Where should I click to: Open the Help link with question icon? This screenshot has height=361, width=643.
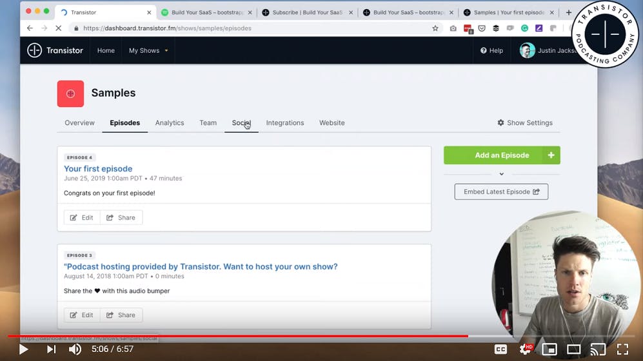pos(491,50)
